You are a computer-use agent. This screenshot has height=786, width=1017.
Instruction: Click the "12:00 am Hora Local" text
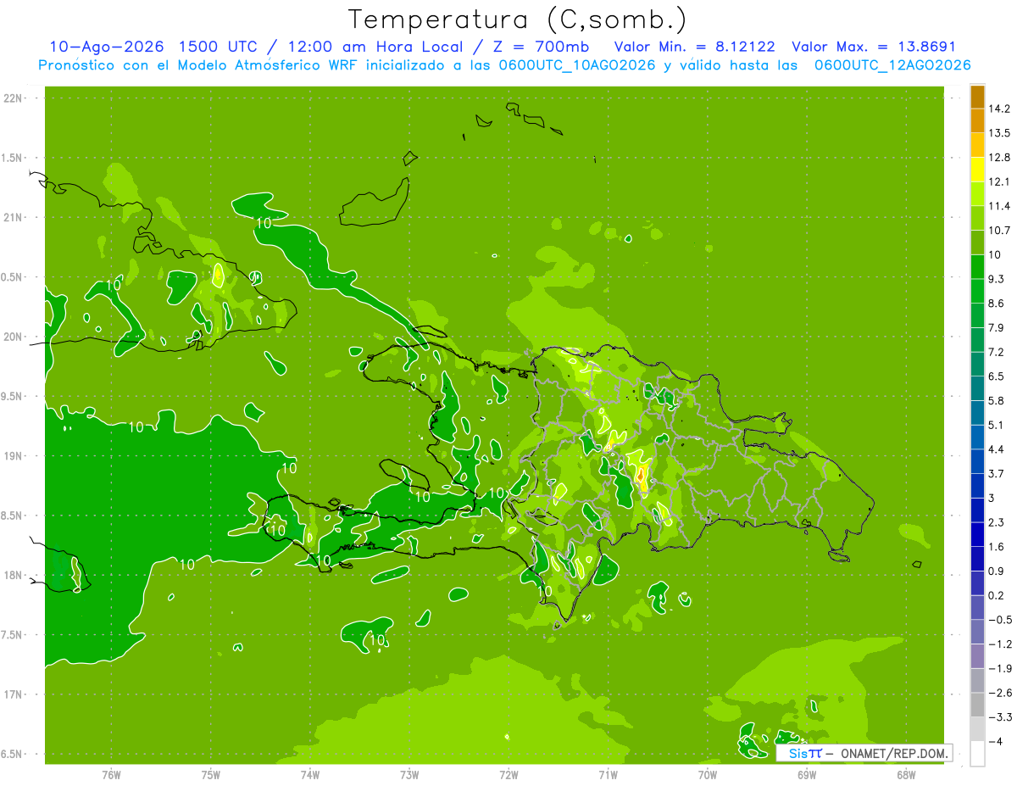coord(377,47)
